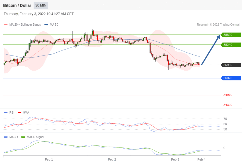The width and height of the screenshot is (242, 164).
Task: Click the MACD 0 axis value
Action: [x=224, y=148]
